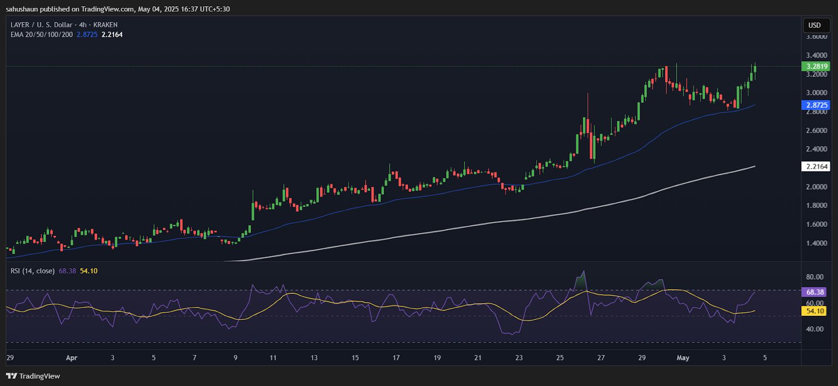Click the white 2.2164 value in the EMA legend
Image resolution: width=838 pixels, height=386 pixels.
point(112,35)
